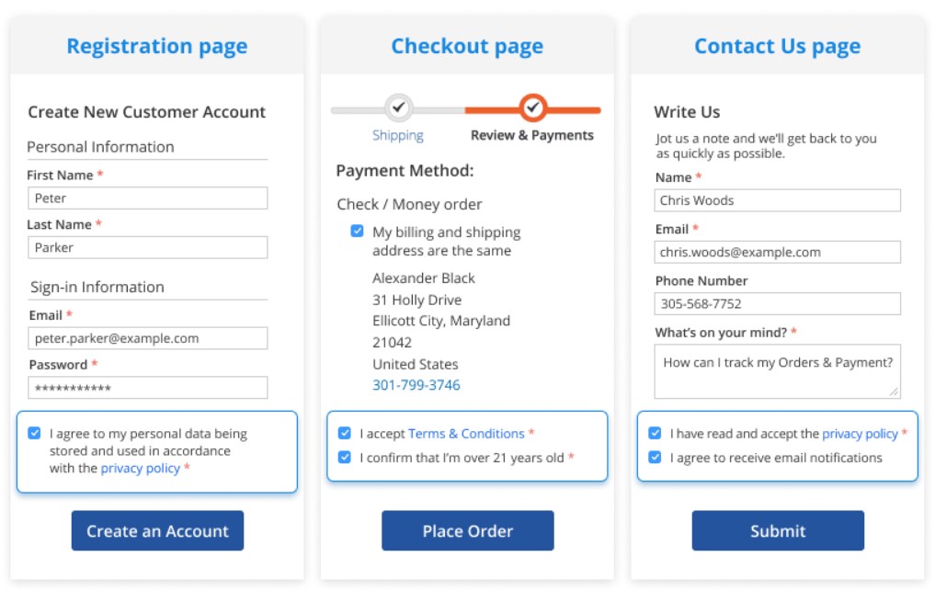Go to the Shipping step label
The height and width of the screenshot is (590, 935).
click(x=397, y=135)
